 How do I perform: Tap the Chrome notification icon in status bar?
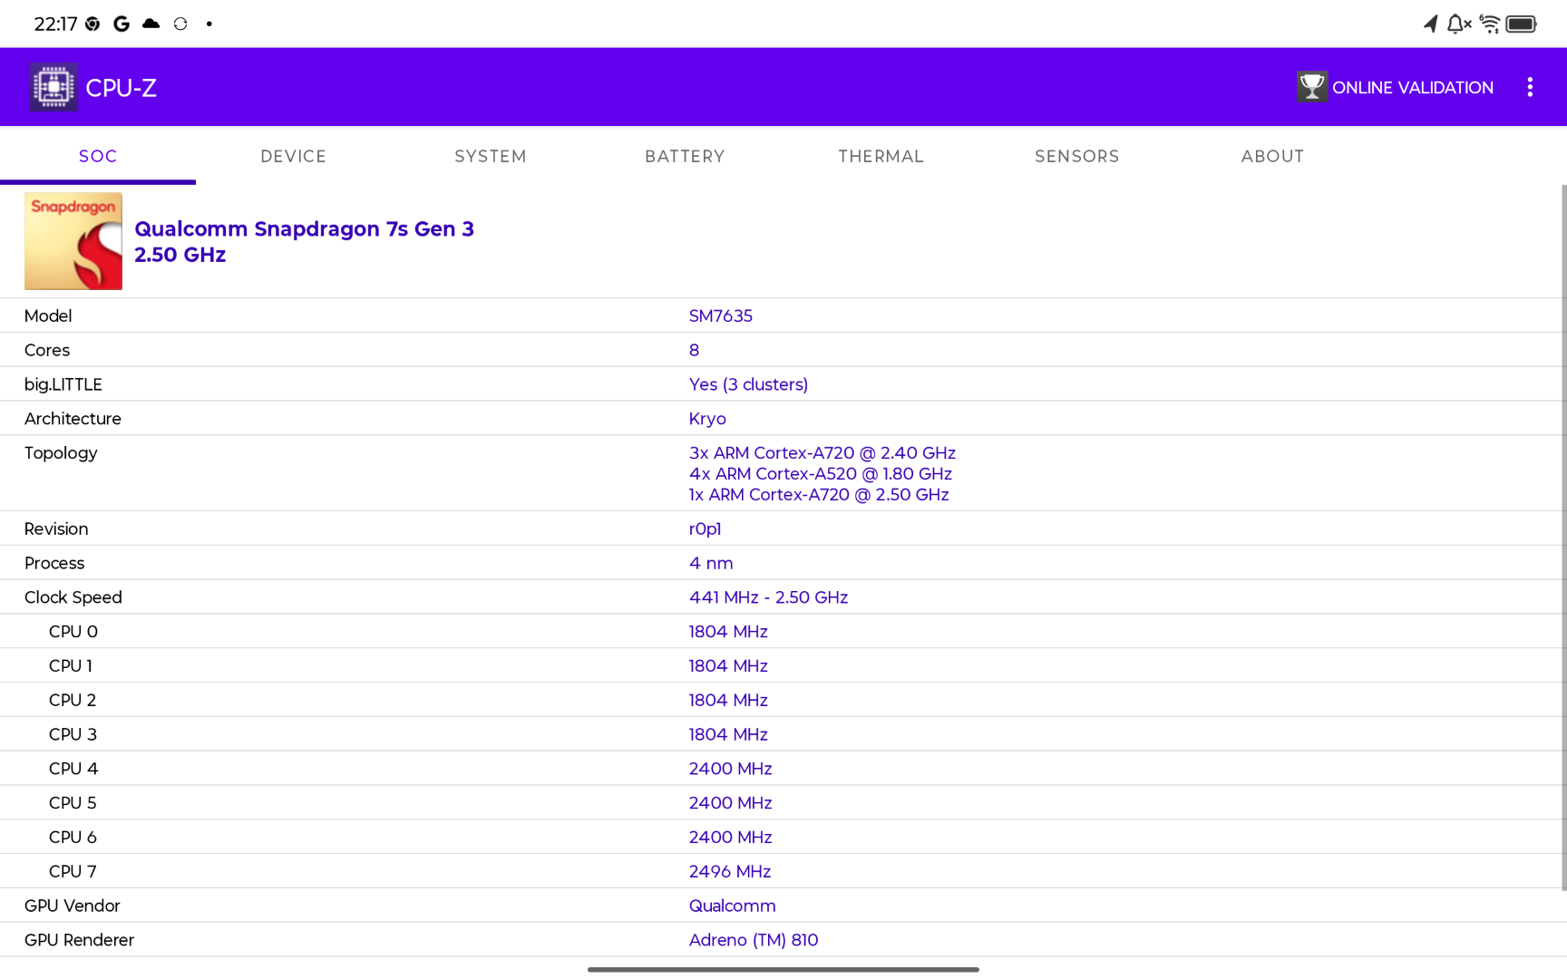(92, 24)
